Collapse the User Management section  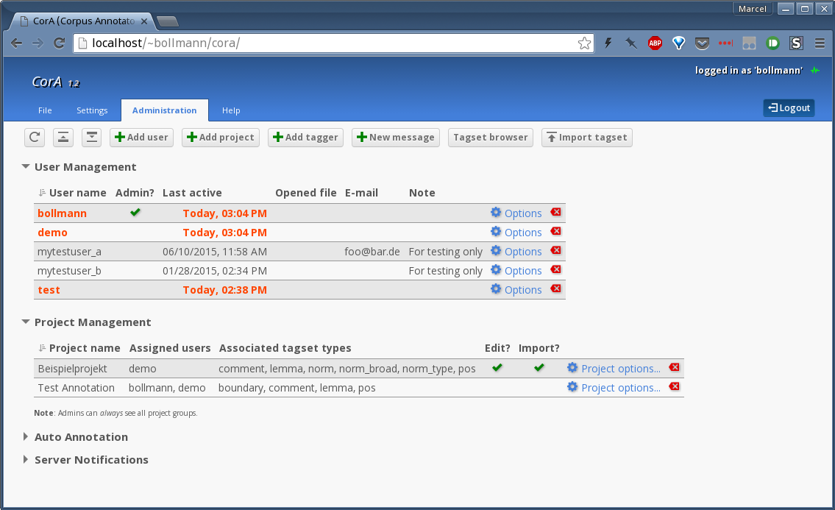coord(26,167)
